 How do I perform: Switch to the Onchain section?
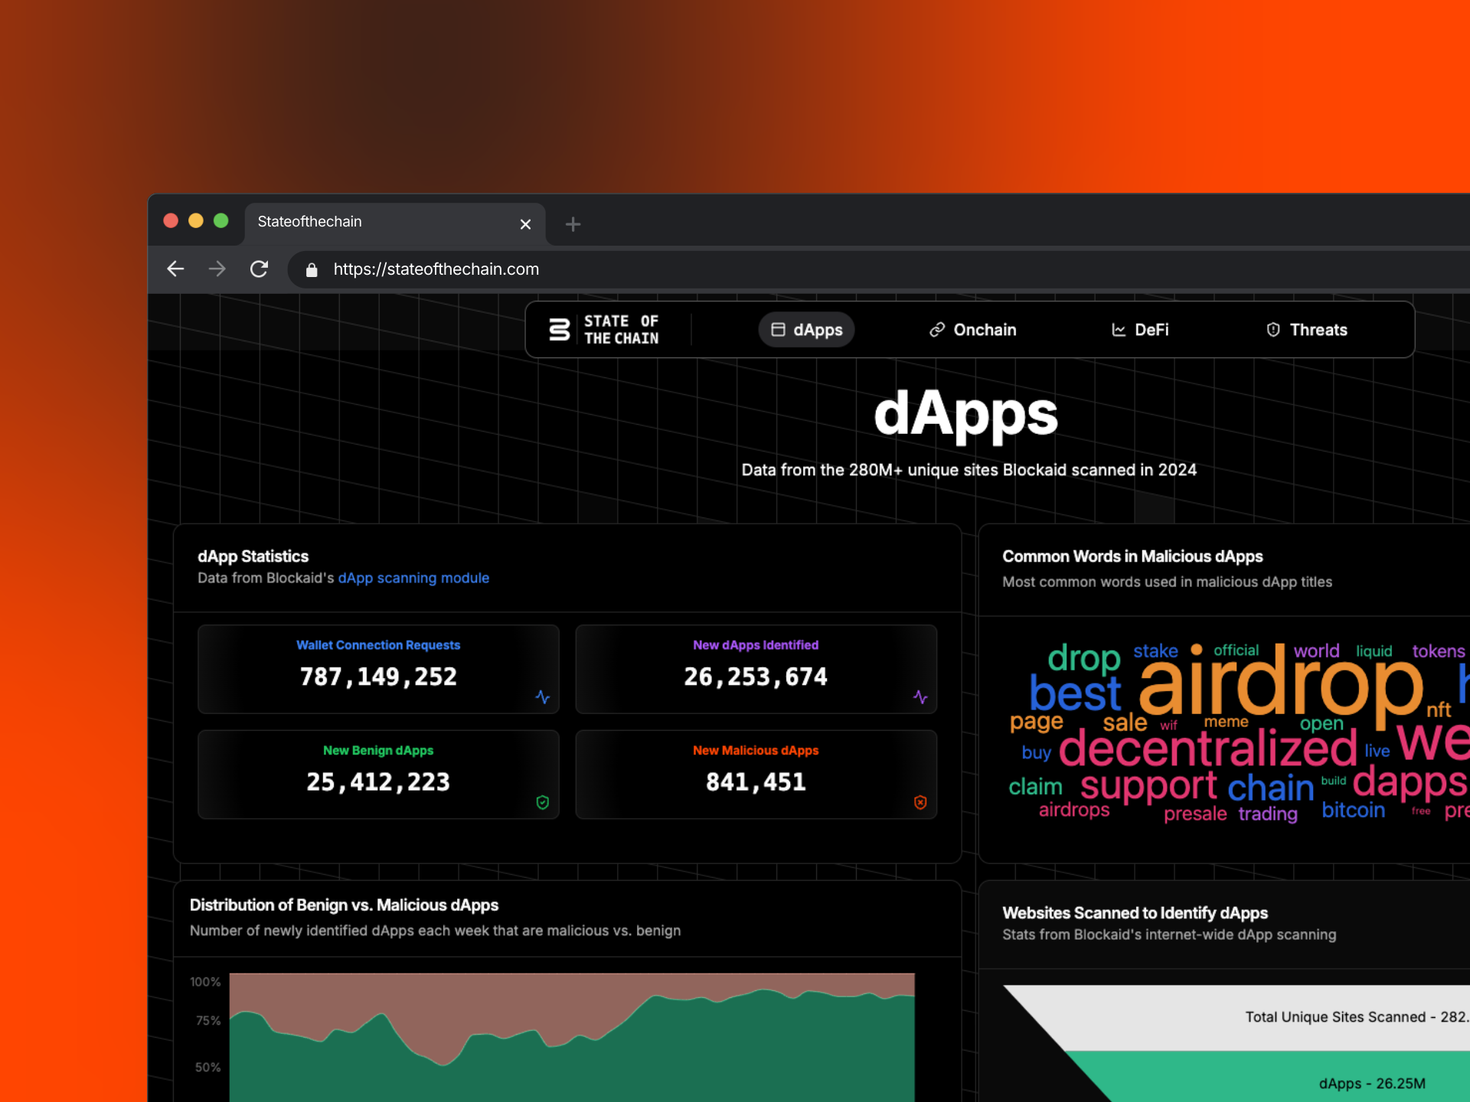973,330
